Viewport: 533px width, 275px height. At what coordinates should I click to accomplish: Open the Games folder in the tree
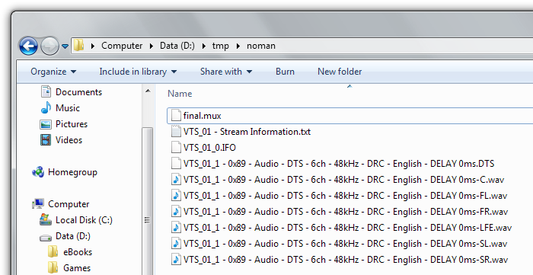click(77, 268)
